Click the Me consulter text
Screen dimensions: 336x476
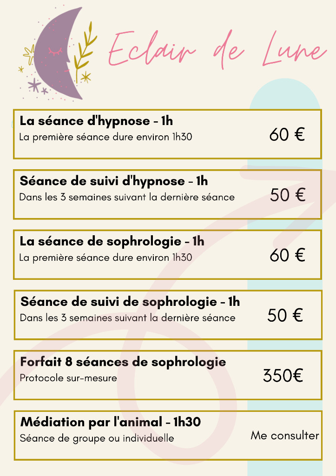coord(285,436)
